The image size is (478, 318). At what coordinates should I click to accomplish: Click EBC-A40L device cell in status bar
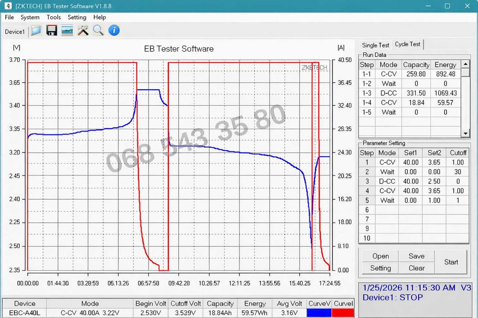tap(24, 313)
